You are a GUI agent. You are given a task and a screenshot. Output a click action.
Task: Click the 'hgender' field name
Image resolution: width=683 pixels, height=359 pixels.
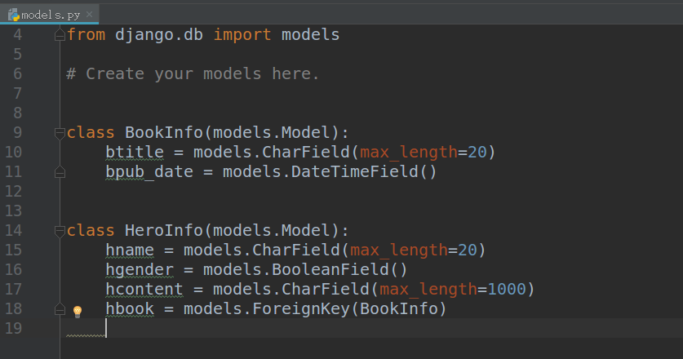(140, 270)
